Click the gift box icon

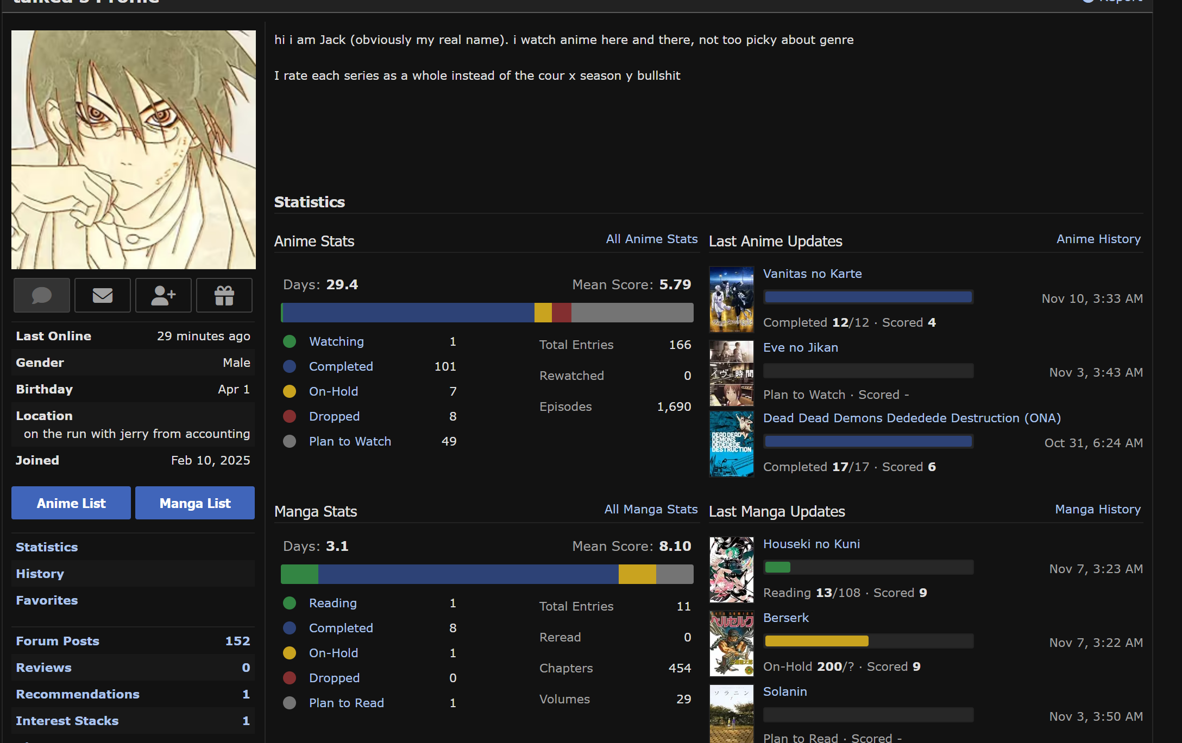tap(224, 295)
